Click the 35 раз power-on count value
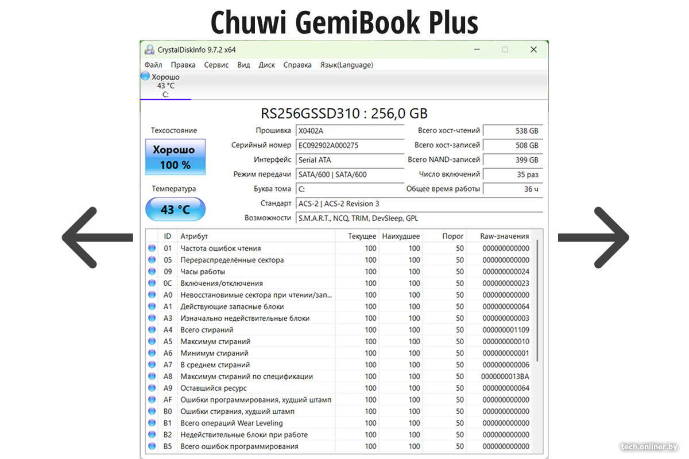The image size is (689, 459). pyautogui.click(x=513, y=174)
